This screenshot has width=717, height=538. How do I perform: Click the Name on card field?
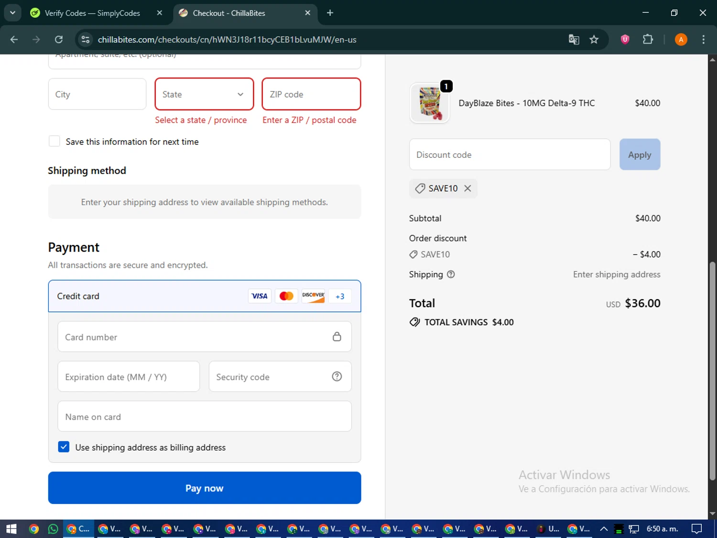[x=205, y=417]
